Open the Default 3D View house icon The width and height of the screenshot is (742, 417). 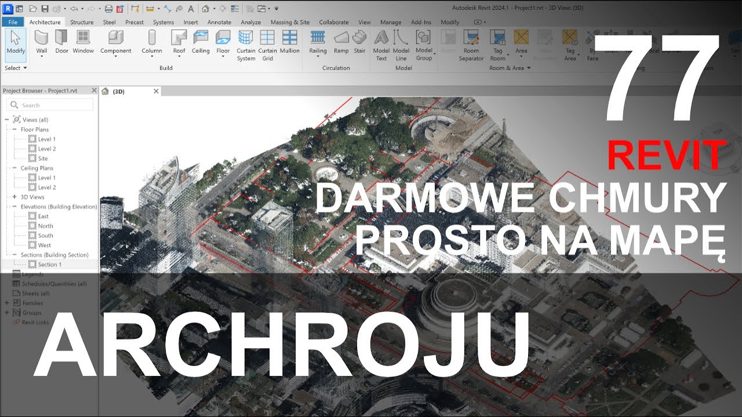205,9
